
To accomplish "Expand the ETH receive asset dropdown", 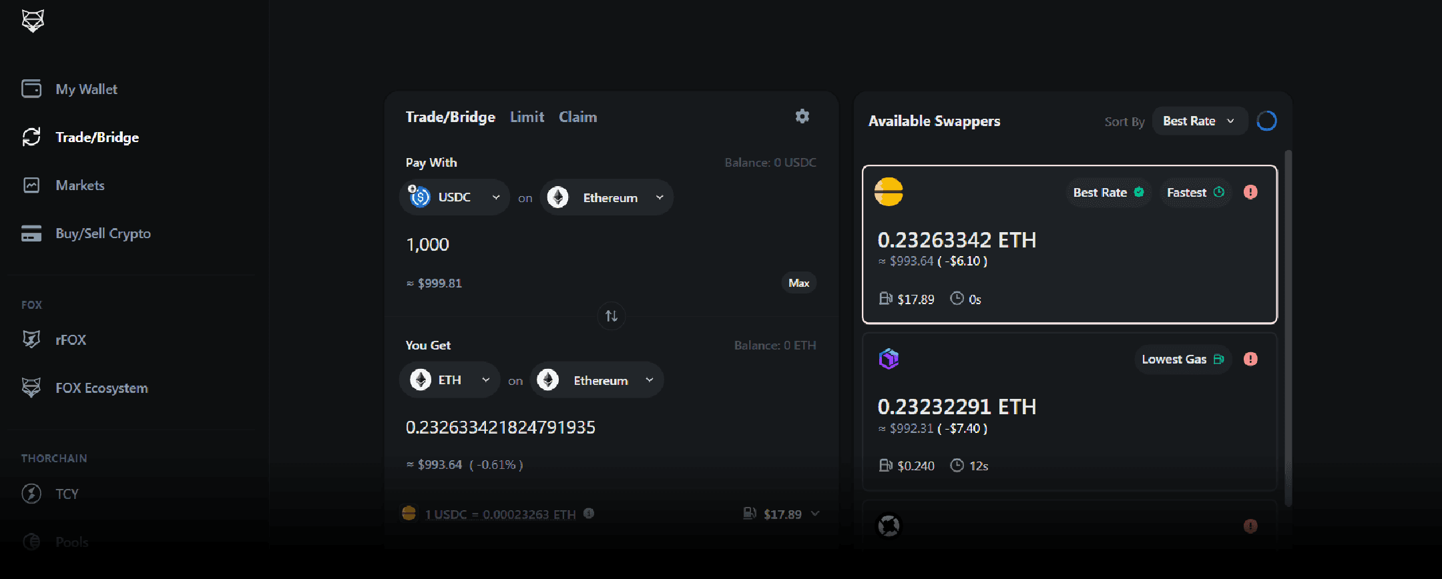I will (x=449, y=380).
